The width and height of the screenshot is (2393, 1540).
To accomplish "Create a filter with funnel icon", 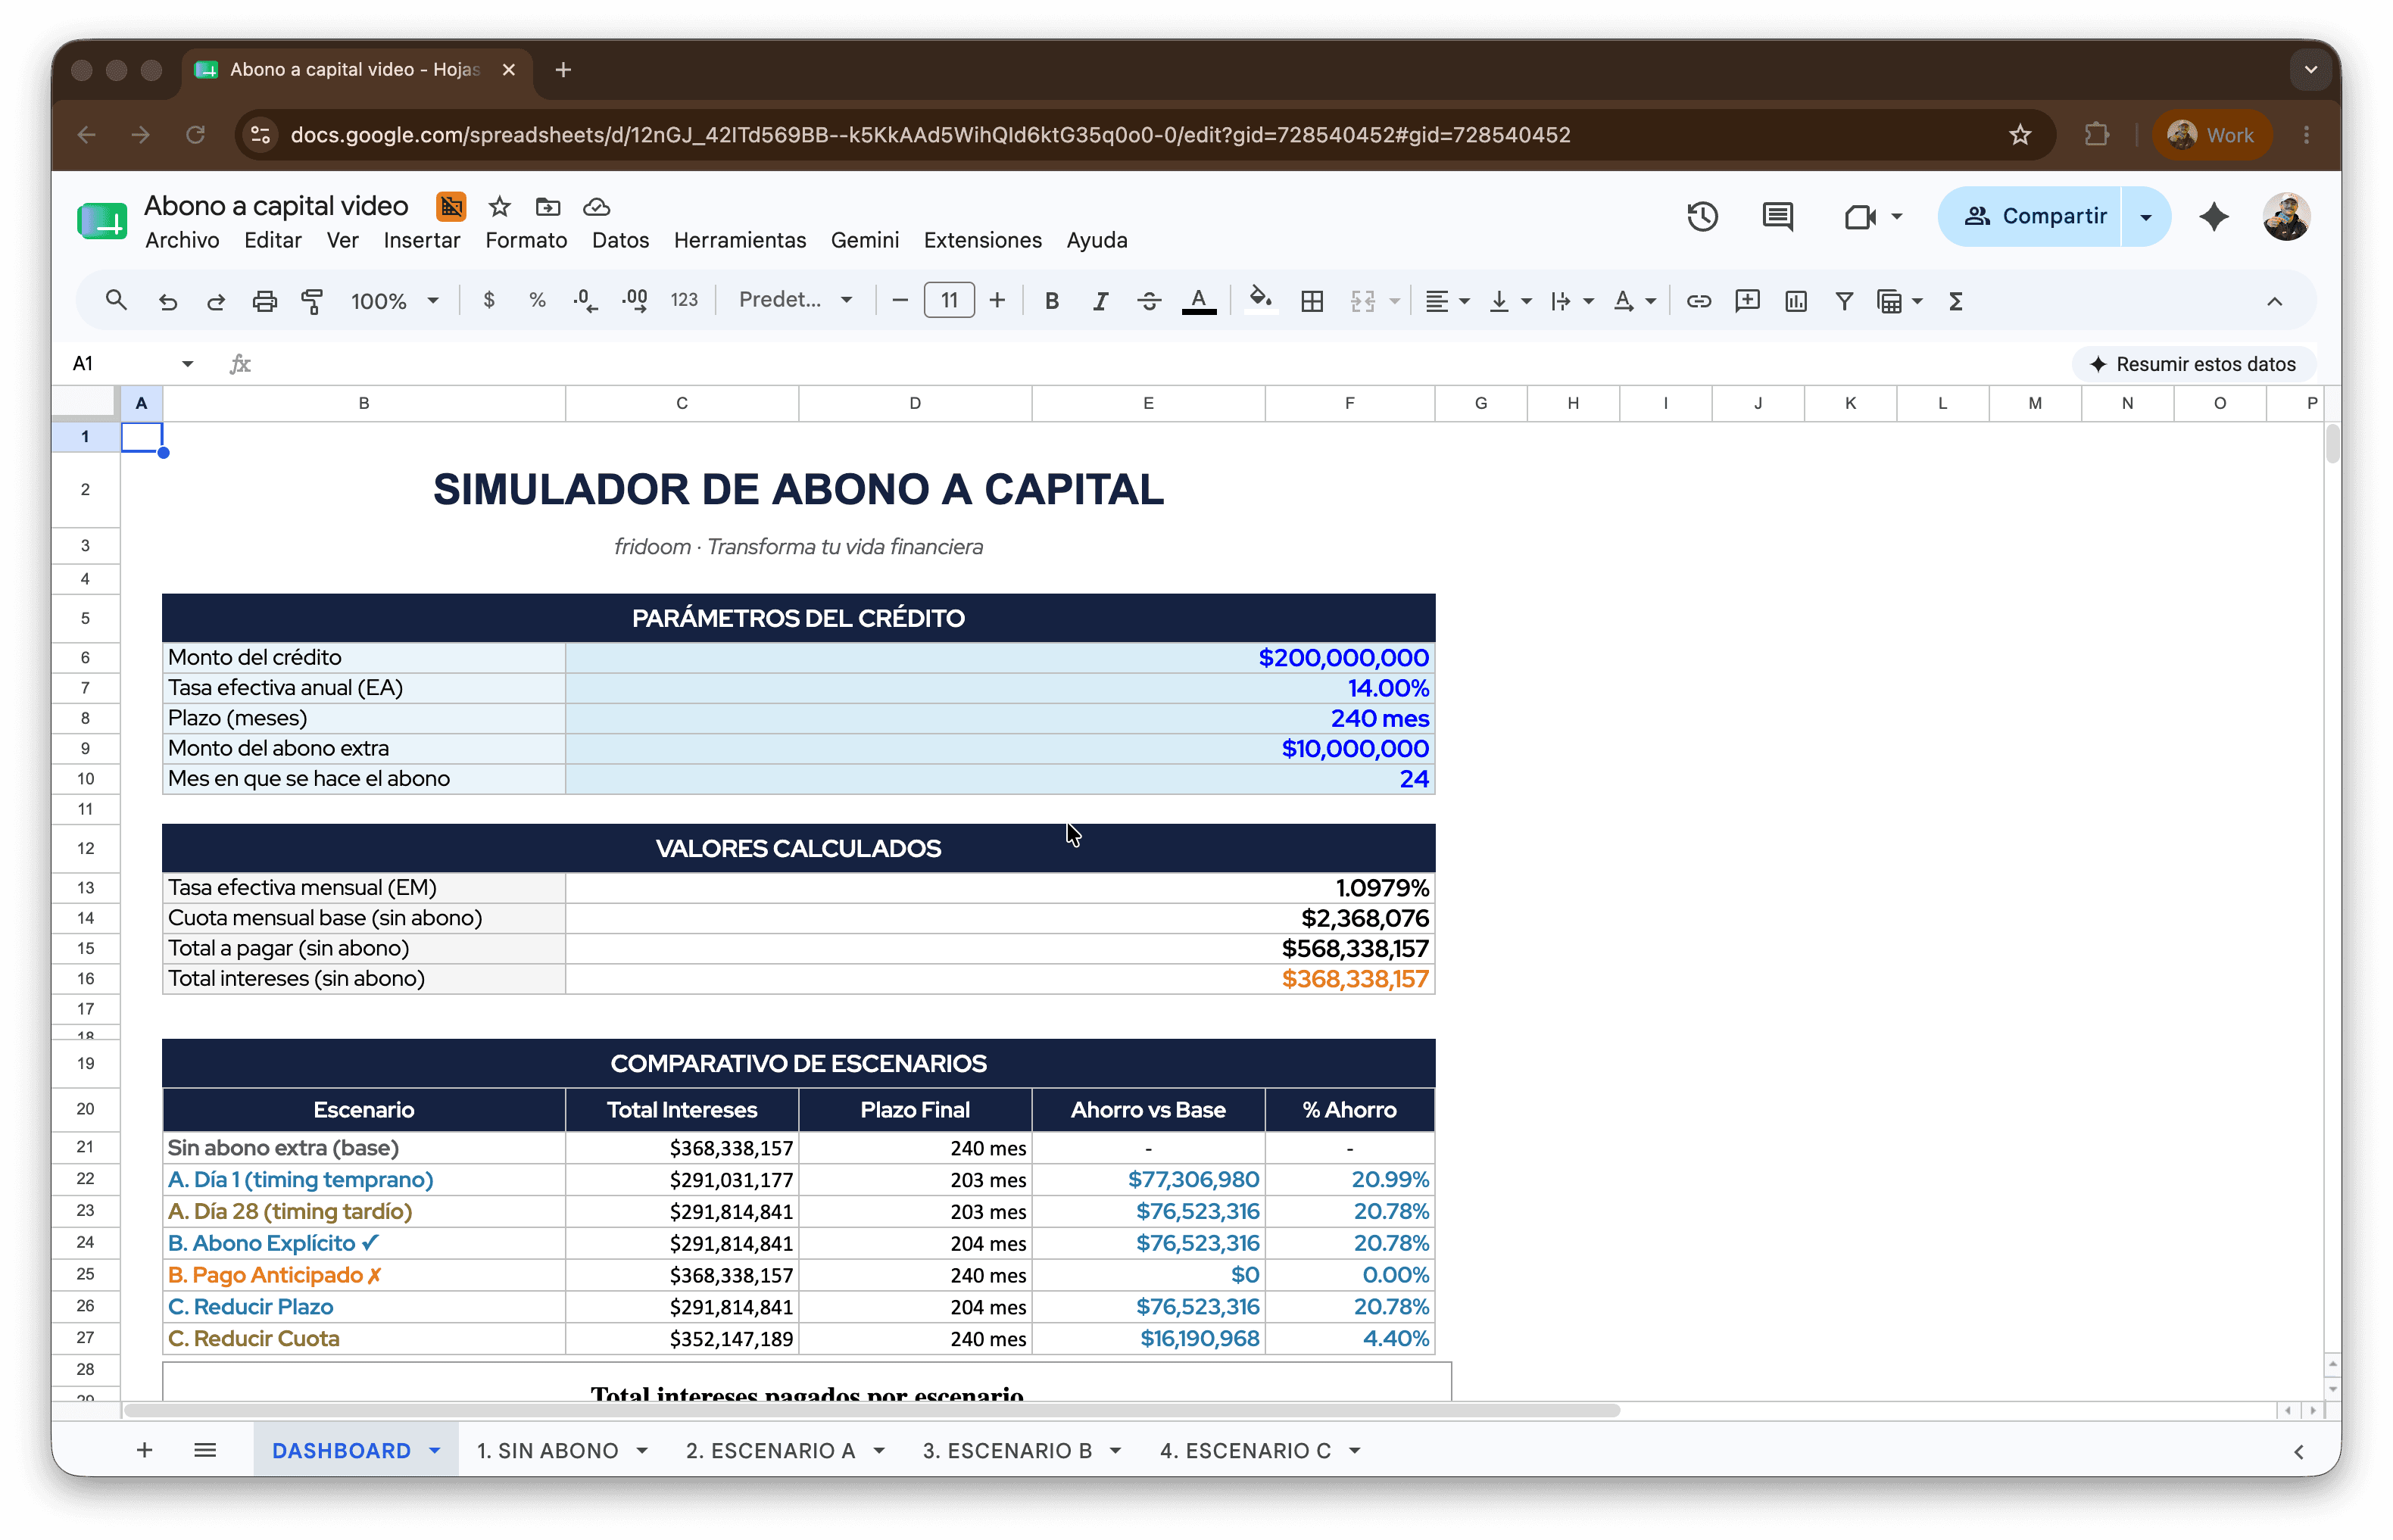I will [1844, 301].
